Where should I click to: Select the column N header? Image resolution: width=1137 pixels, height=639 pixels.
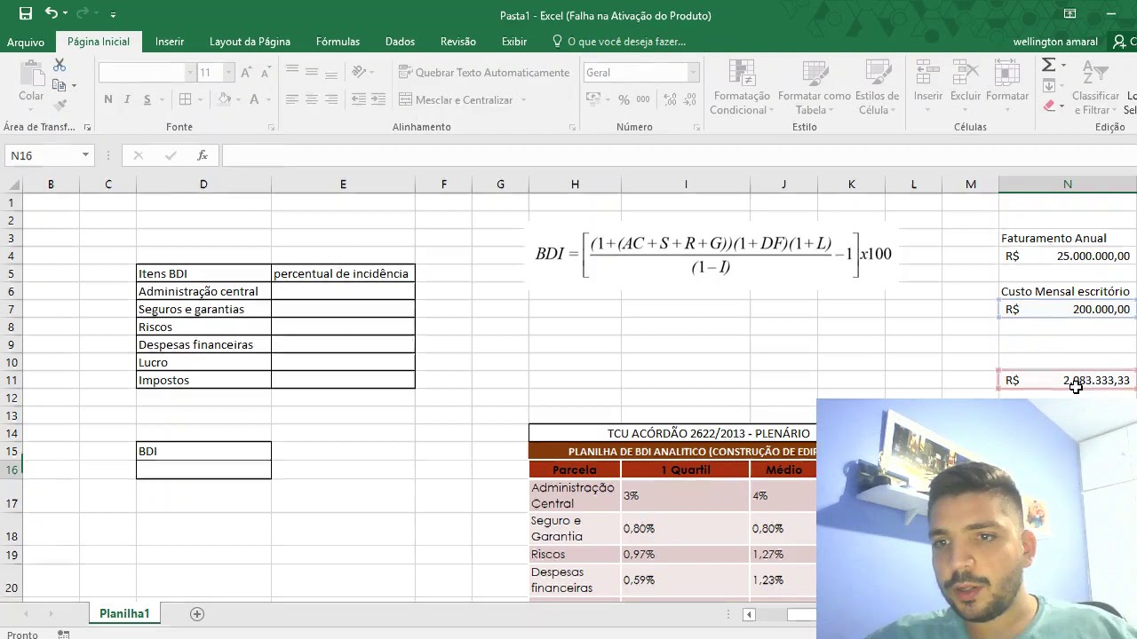[1068, 184]
